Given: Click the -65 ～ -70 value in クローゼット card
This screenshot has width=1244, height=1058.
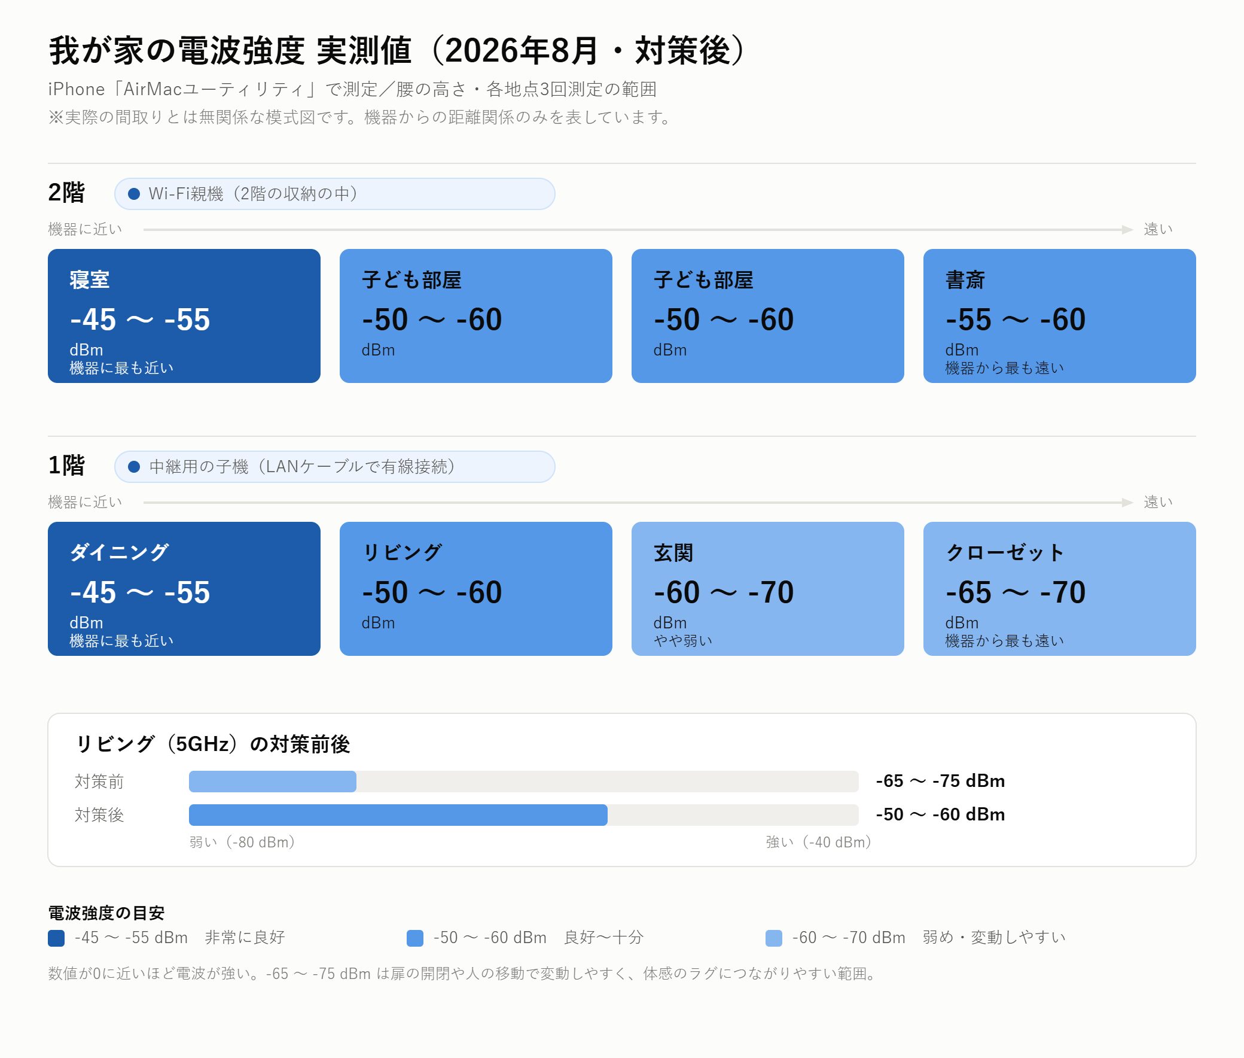Looking at the screenshot, I should click(1016, 592).
